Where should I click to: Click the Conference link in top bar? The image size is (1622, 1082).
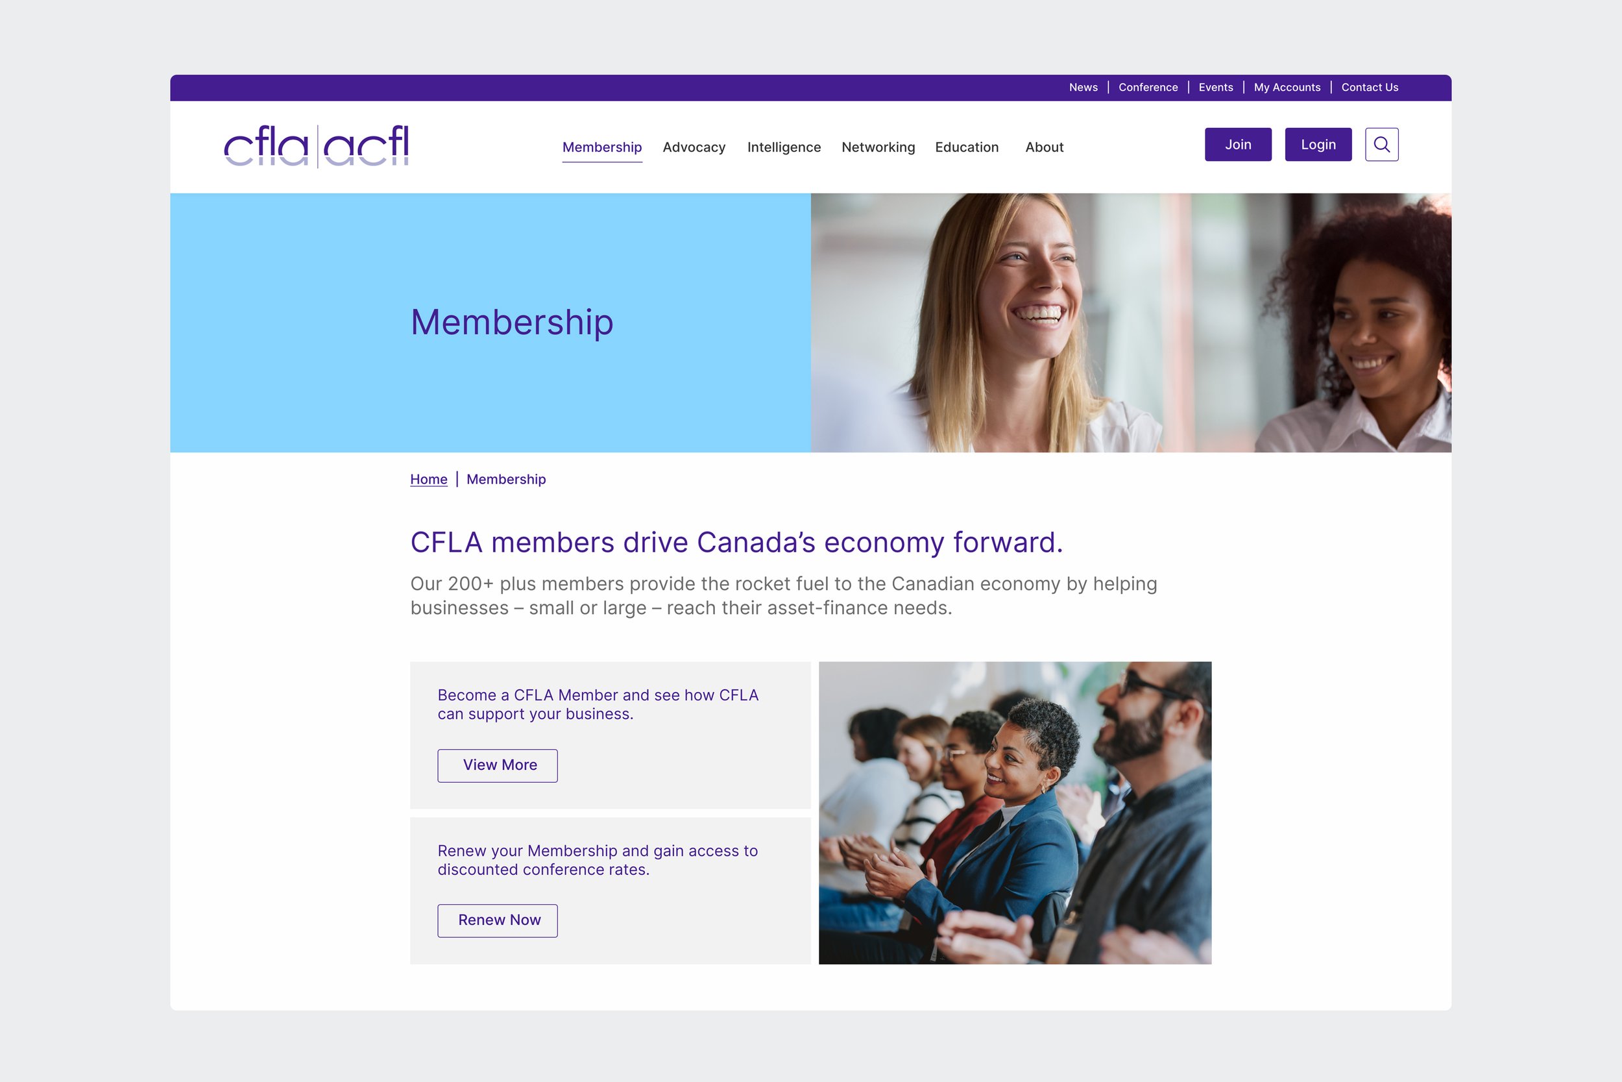pyautogui.click(x=1148, y=87)
